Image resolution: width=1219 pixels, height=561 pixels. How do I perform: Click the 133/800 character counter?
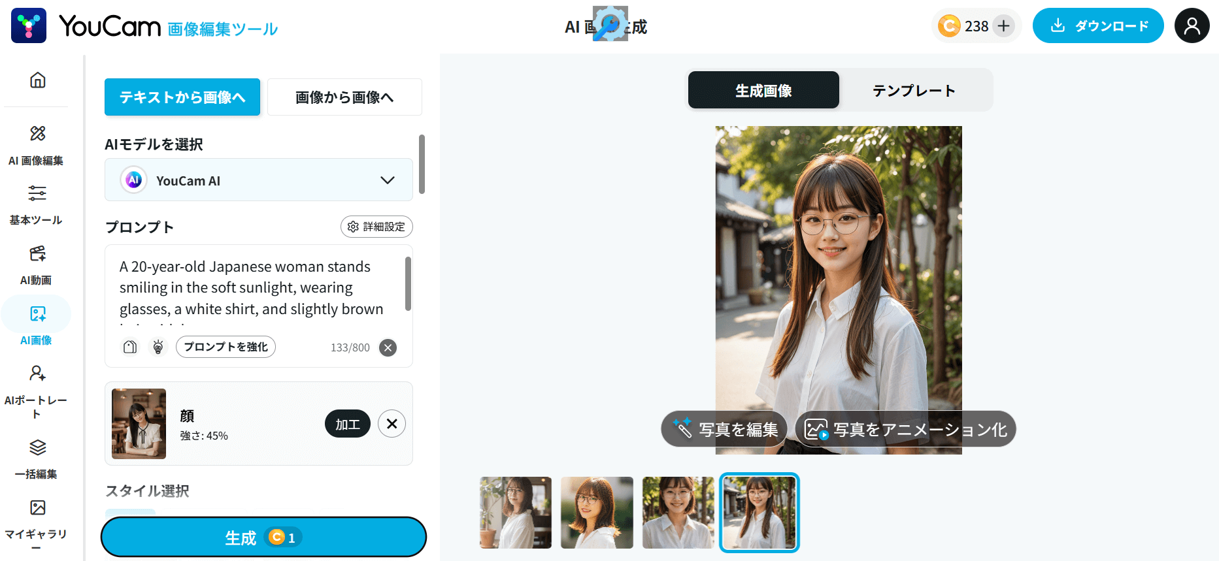pyautogui.click(x=350, y=347)
